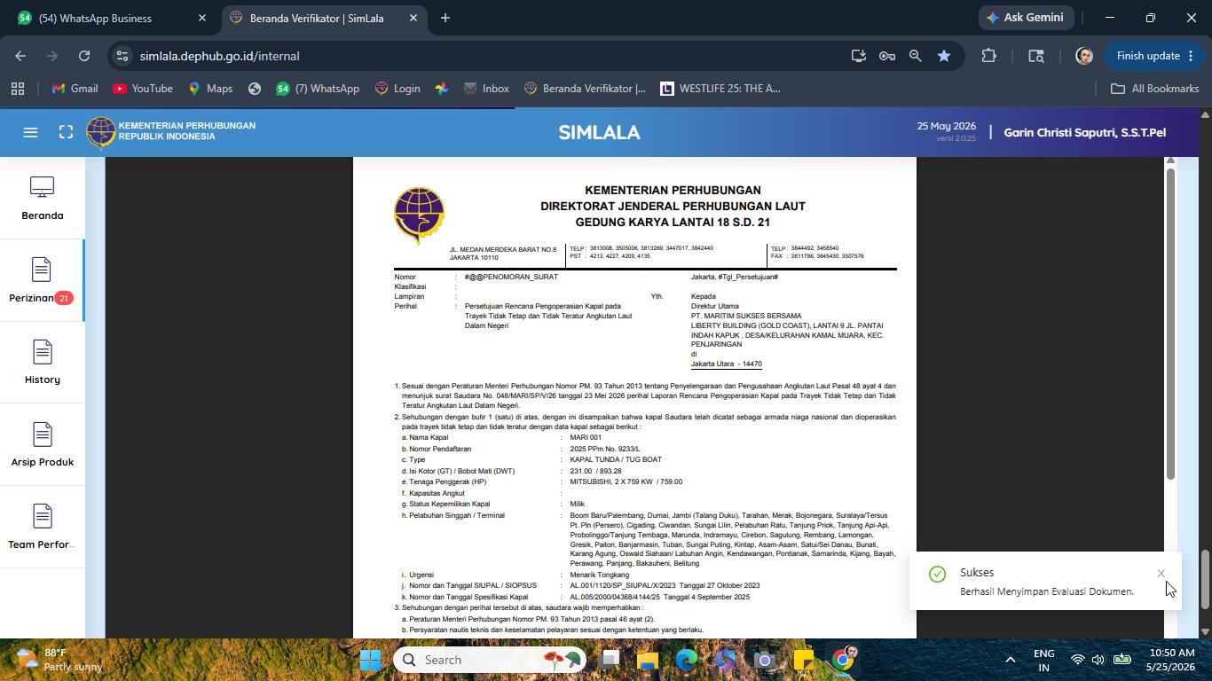Open a new browser tab
1212x681 pixels.
point(445,18)
